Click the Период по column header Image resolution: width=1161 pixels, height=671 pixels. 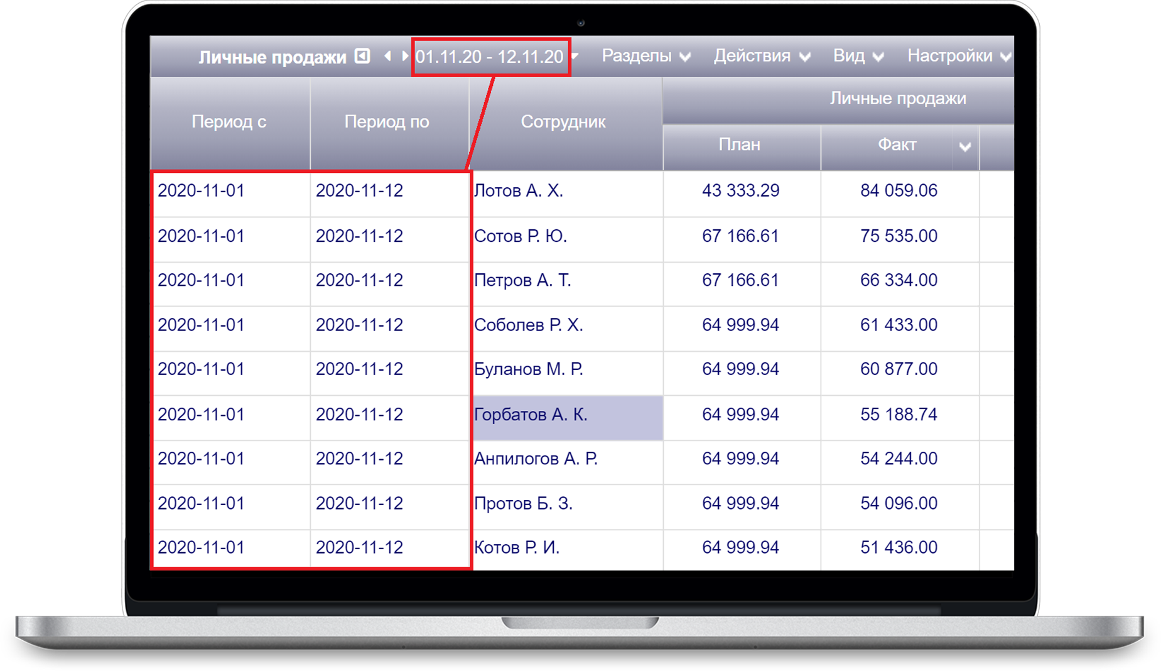pyautogui.click(x=387, y=122)
